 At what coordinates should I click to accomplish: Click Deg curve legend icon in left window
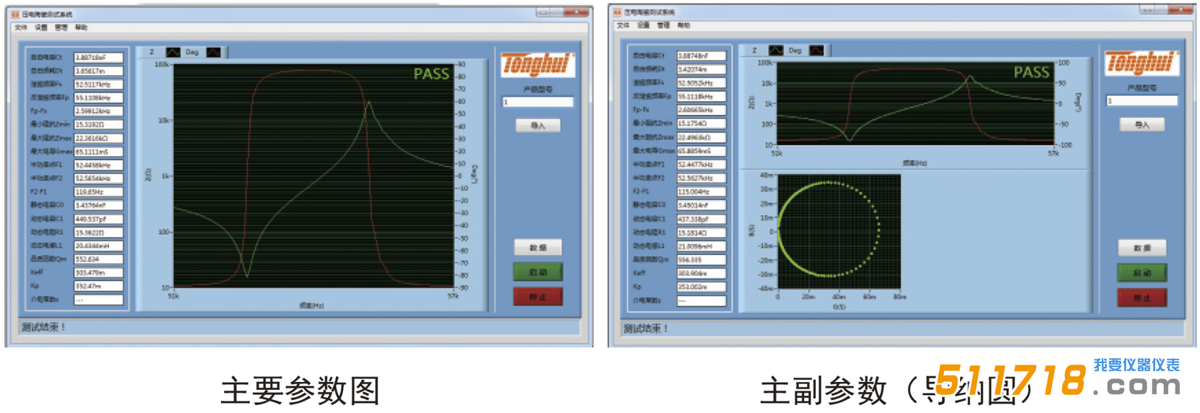214,52
